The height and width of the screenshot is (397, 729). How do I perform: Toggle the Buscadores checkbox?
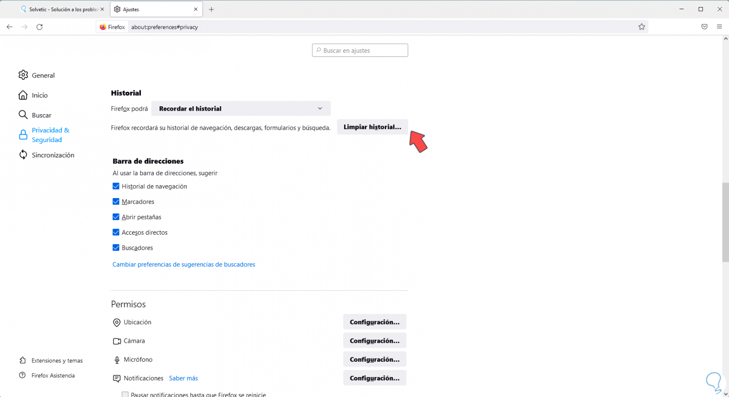(x=116, y=248)
